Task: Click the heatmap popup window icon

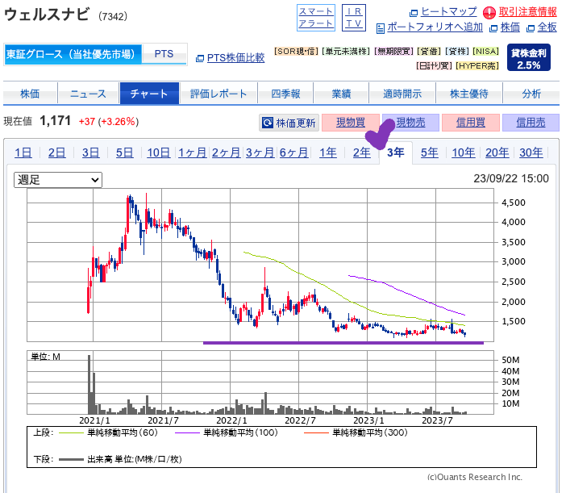Action: [414, 14]
